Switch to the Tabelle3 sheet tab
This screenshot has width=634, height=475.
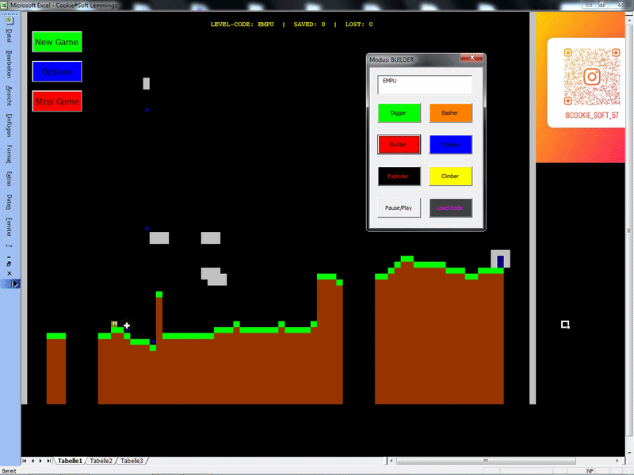point(132,461)
